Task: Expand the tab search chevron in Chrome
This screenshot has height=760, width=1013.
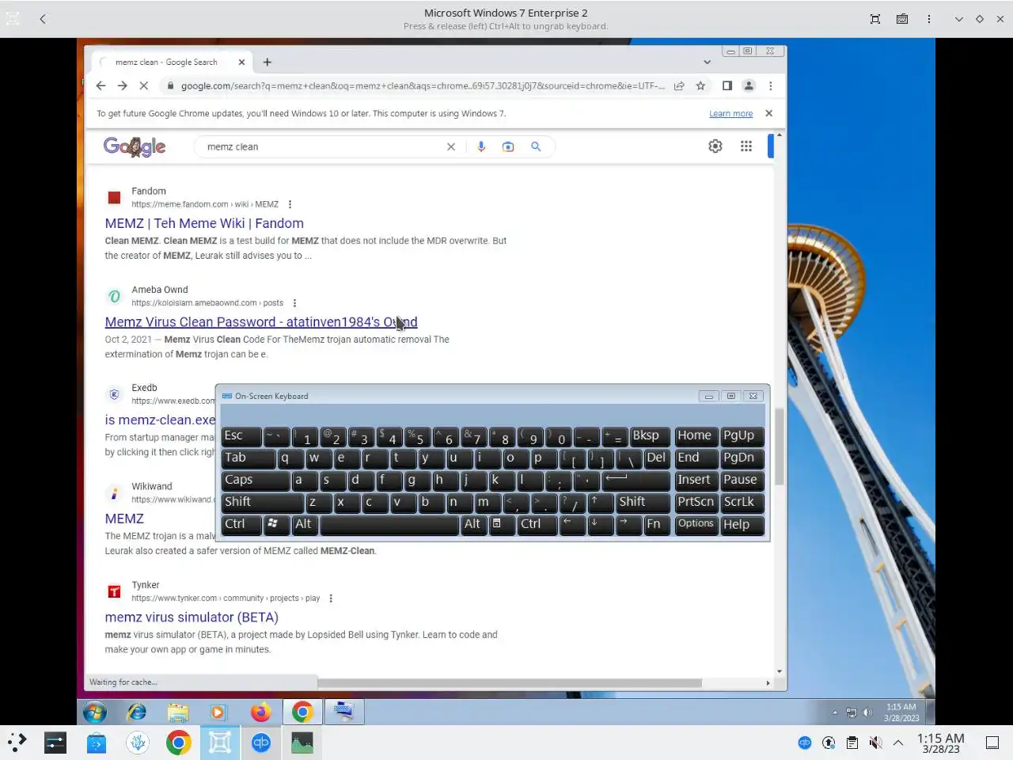Action: click(x=707, y=62)
